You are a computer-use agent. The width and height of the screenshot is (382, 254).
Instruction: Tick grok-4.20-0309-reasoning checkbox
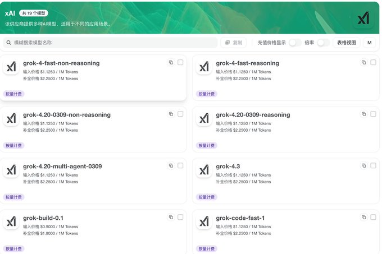(373, 114)
